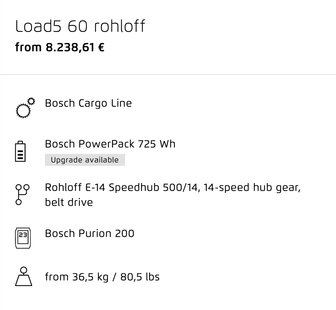Click the weight from 36,5 kg text

coord(77,277)
